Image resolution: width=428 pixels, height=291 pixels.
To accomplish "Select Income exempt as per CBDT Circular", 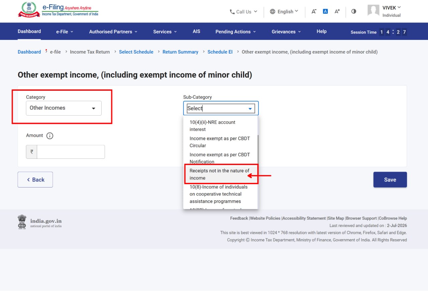I will (220, 142).
